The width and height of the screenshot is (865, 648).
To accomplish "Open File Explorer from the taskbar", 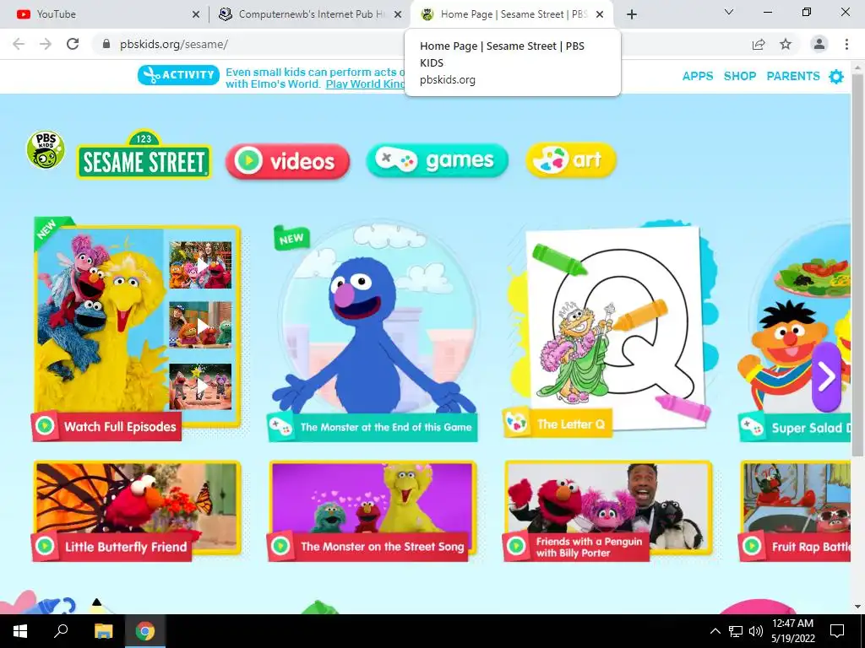I will (103, 631).
